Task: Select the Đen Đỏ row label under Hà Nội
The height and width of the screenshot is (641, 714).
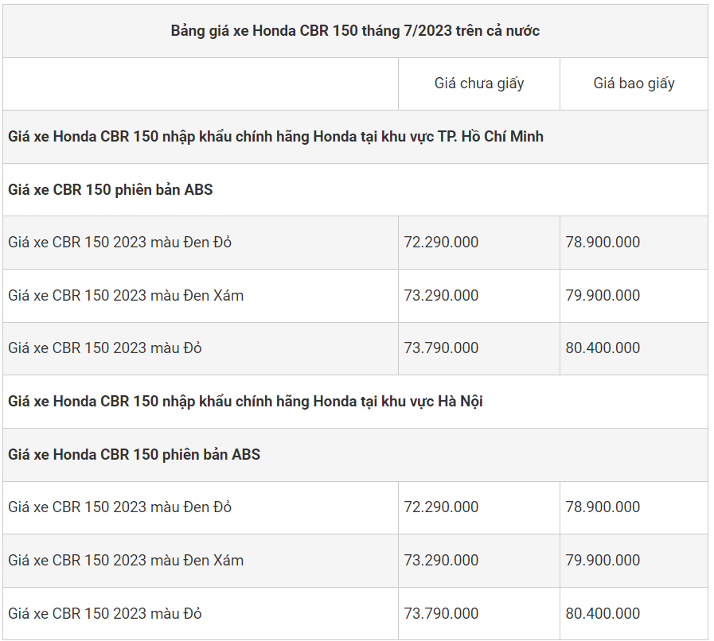Action: tap(120, 507)
